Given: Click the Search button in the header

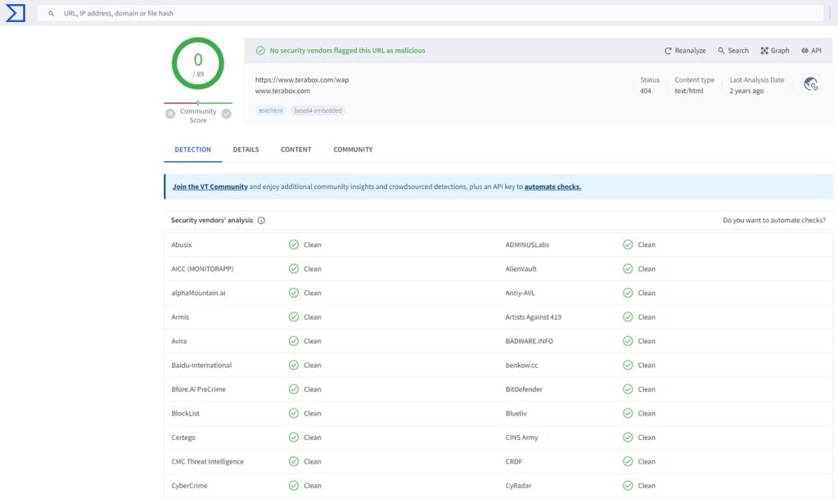Looking at the screenshot, I should (733, 51).
